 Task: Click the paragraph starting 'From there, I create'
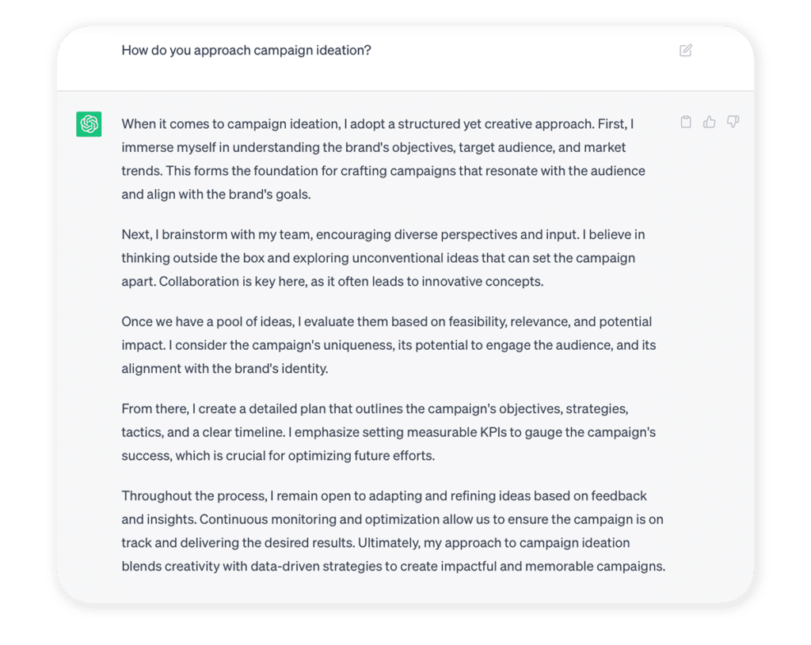[388, 432]
